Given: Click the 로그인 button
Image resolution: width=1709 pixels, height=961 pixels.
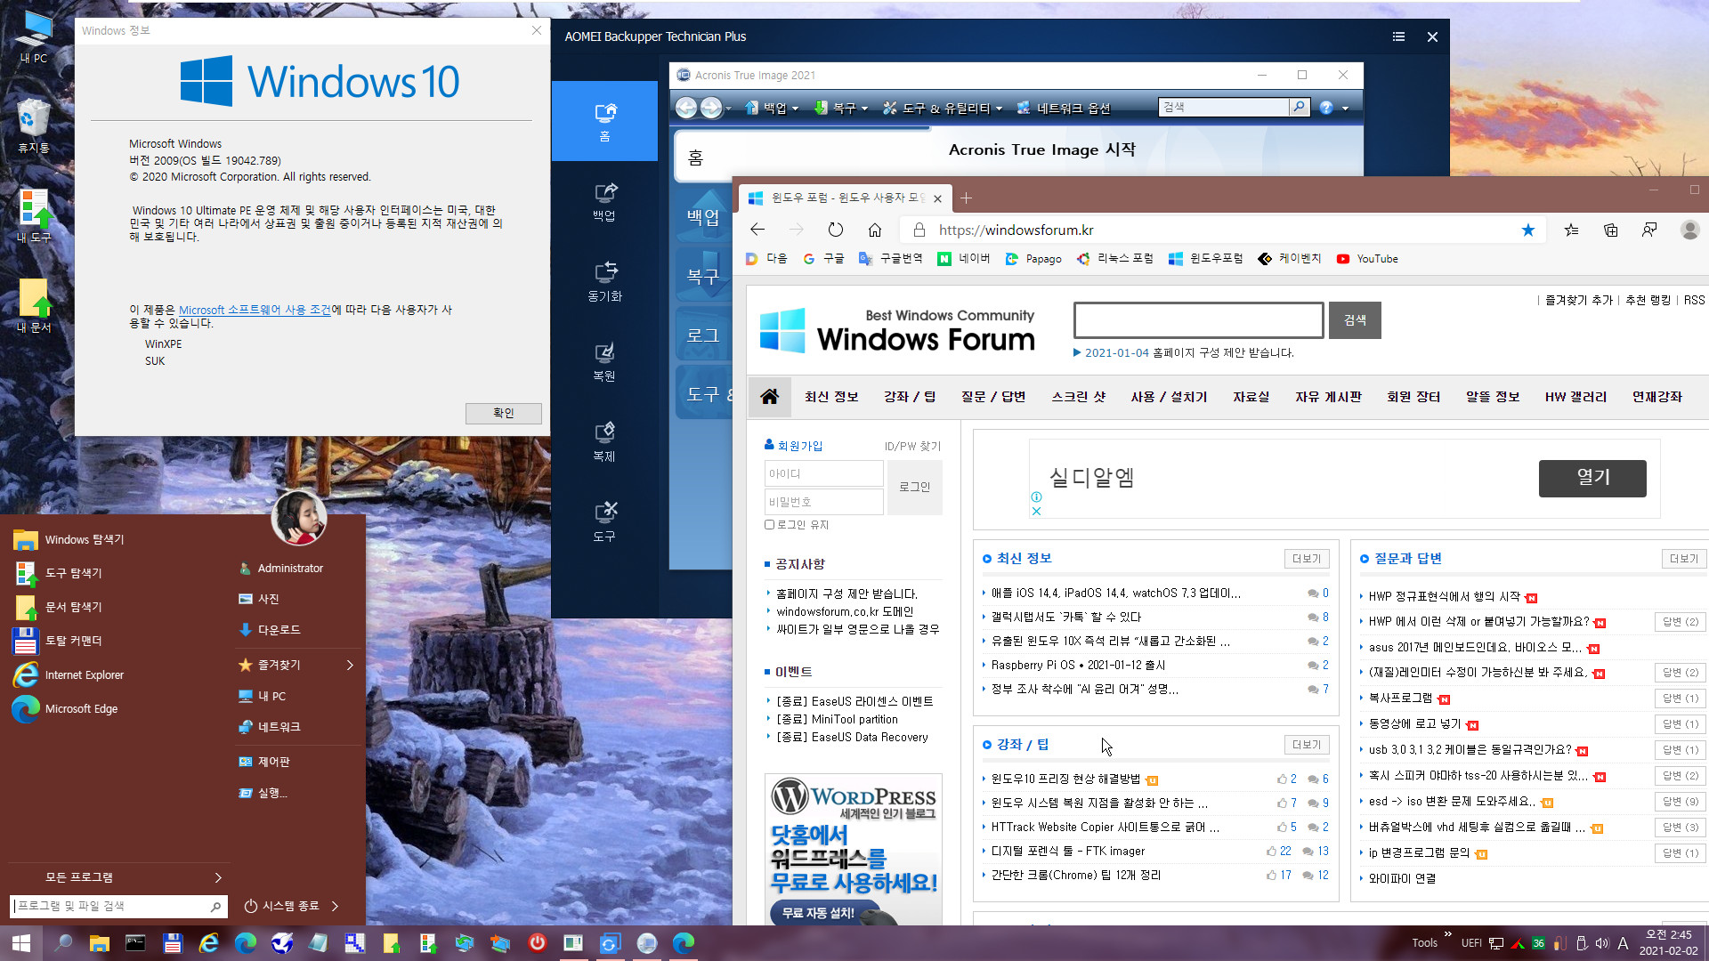Looking at the screenshot, I should point(914,487).
